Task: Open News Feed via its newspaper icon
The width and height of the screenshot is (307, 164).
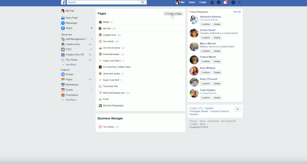Action: [63, 18]
